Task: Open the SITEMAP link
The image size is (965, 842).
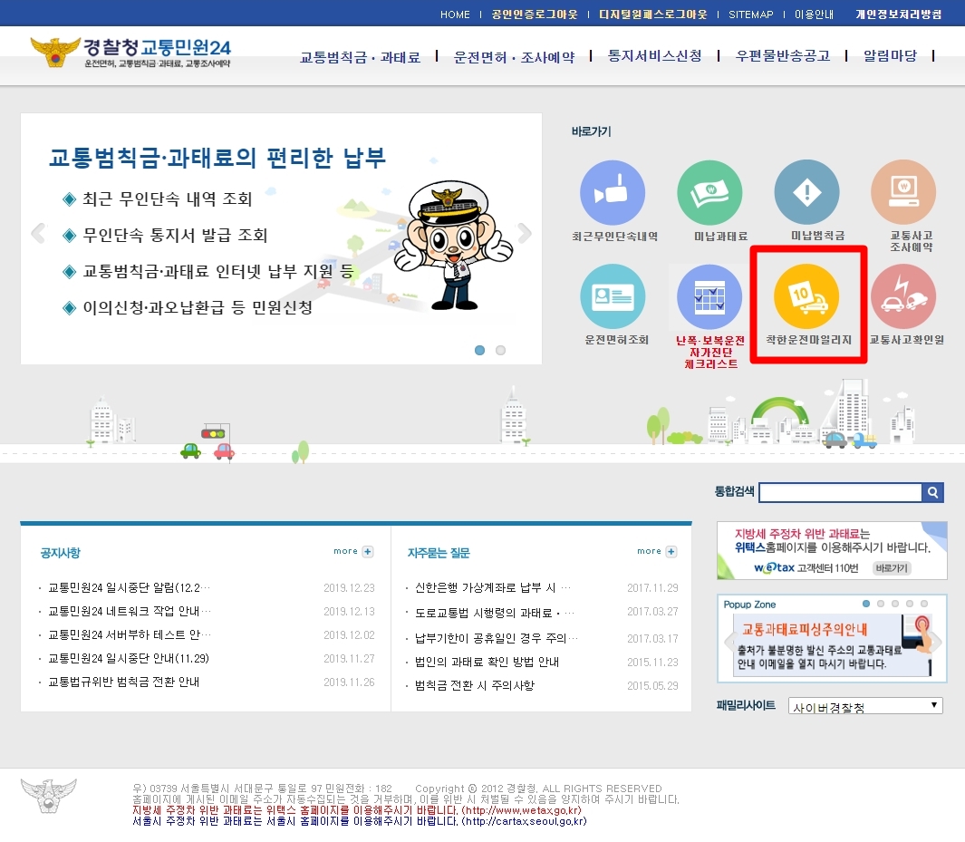Action: point(751,15)
